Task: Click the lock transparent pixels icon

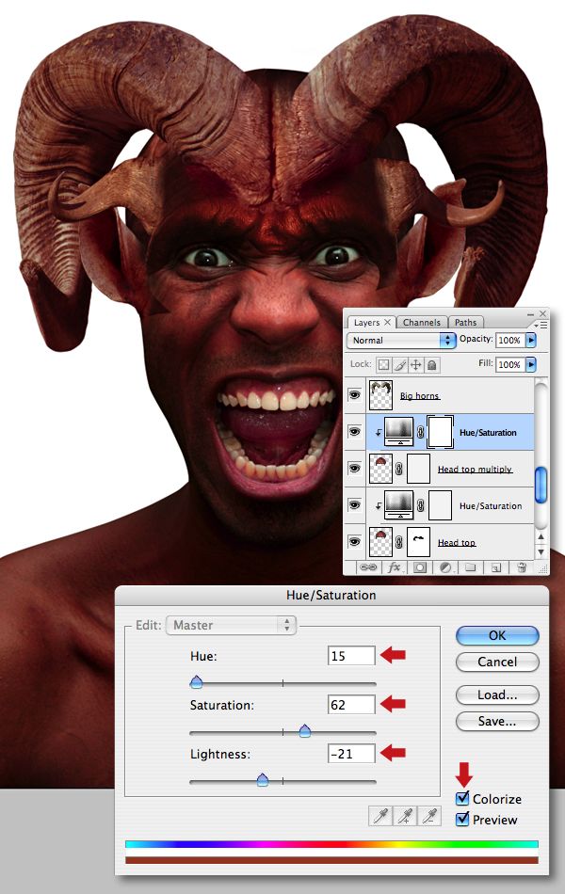Action: point(383,365)
